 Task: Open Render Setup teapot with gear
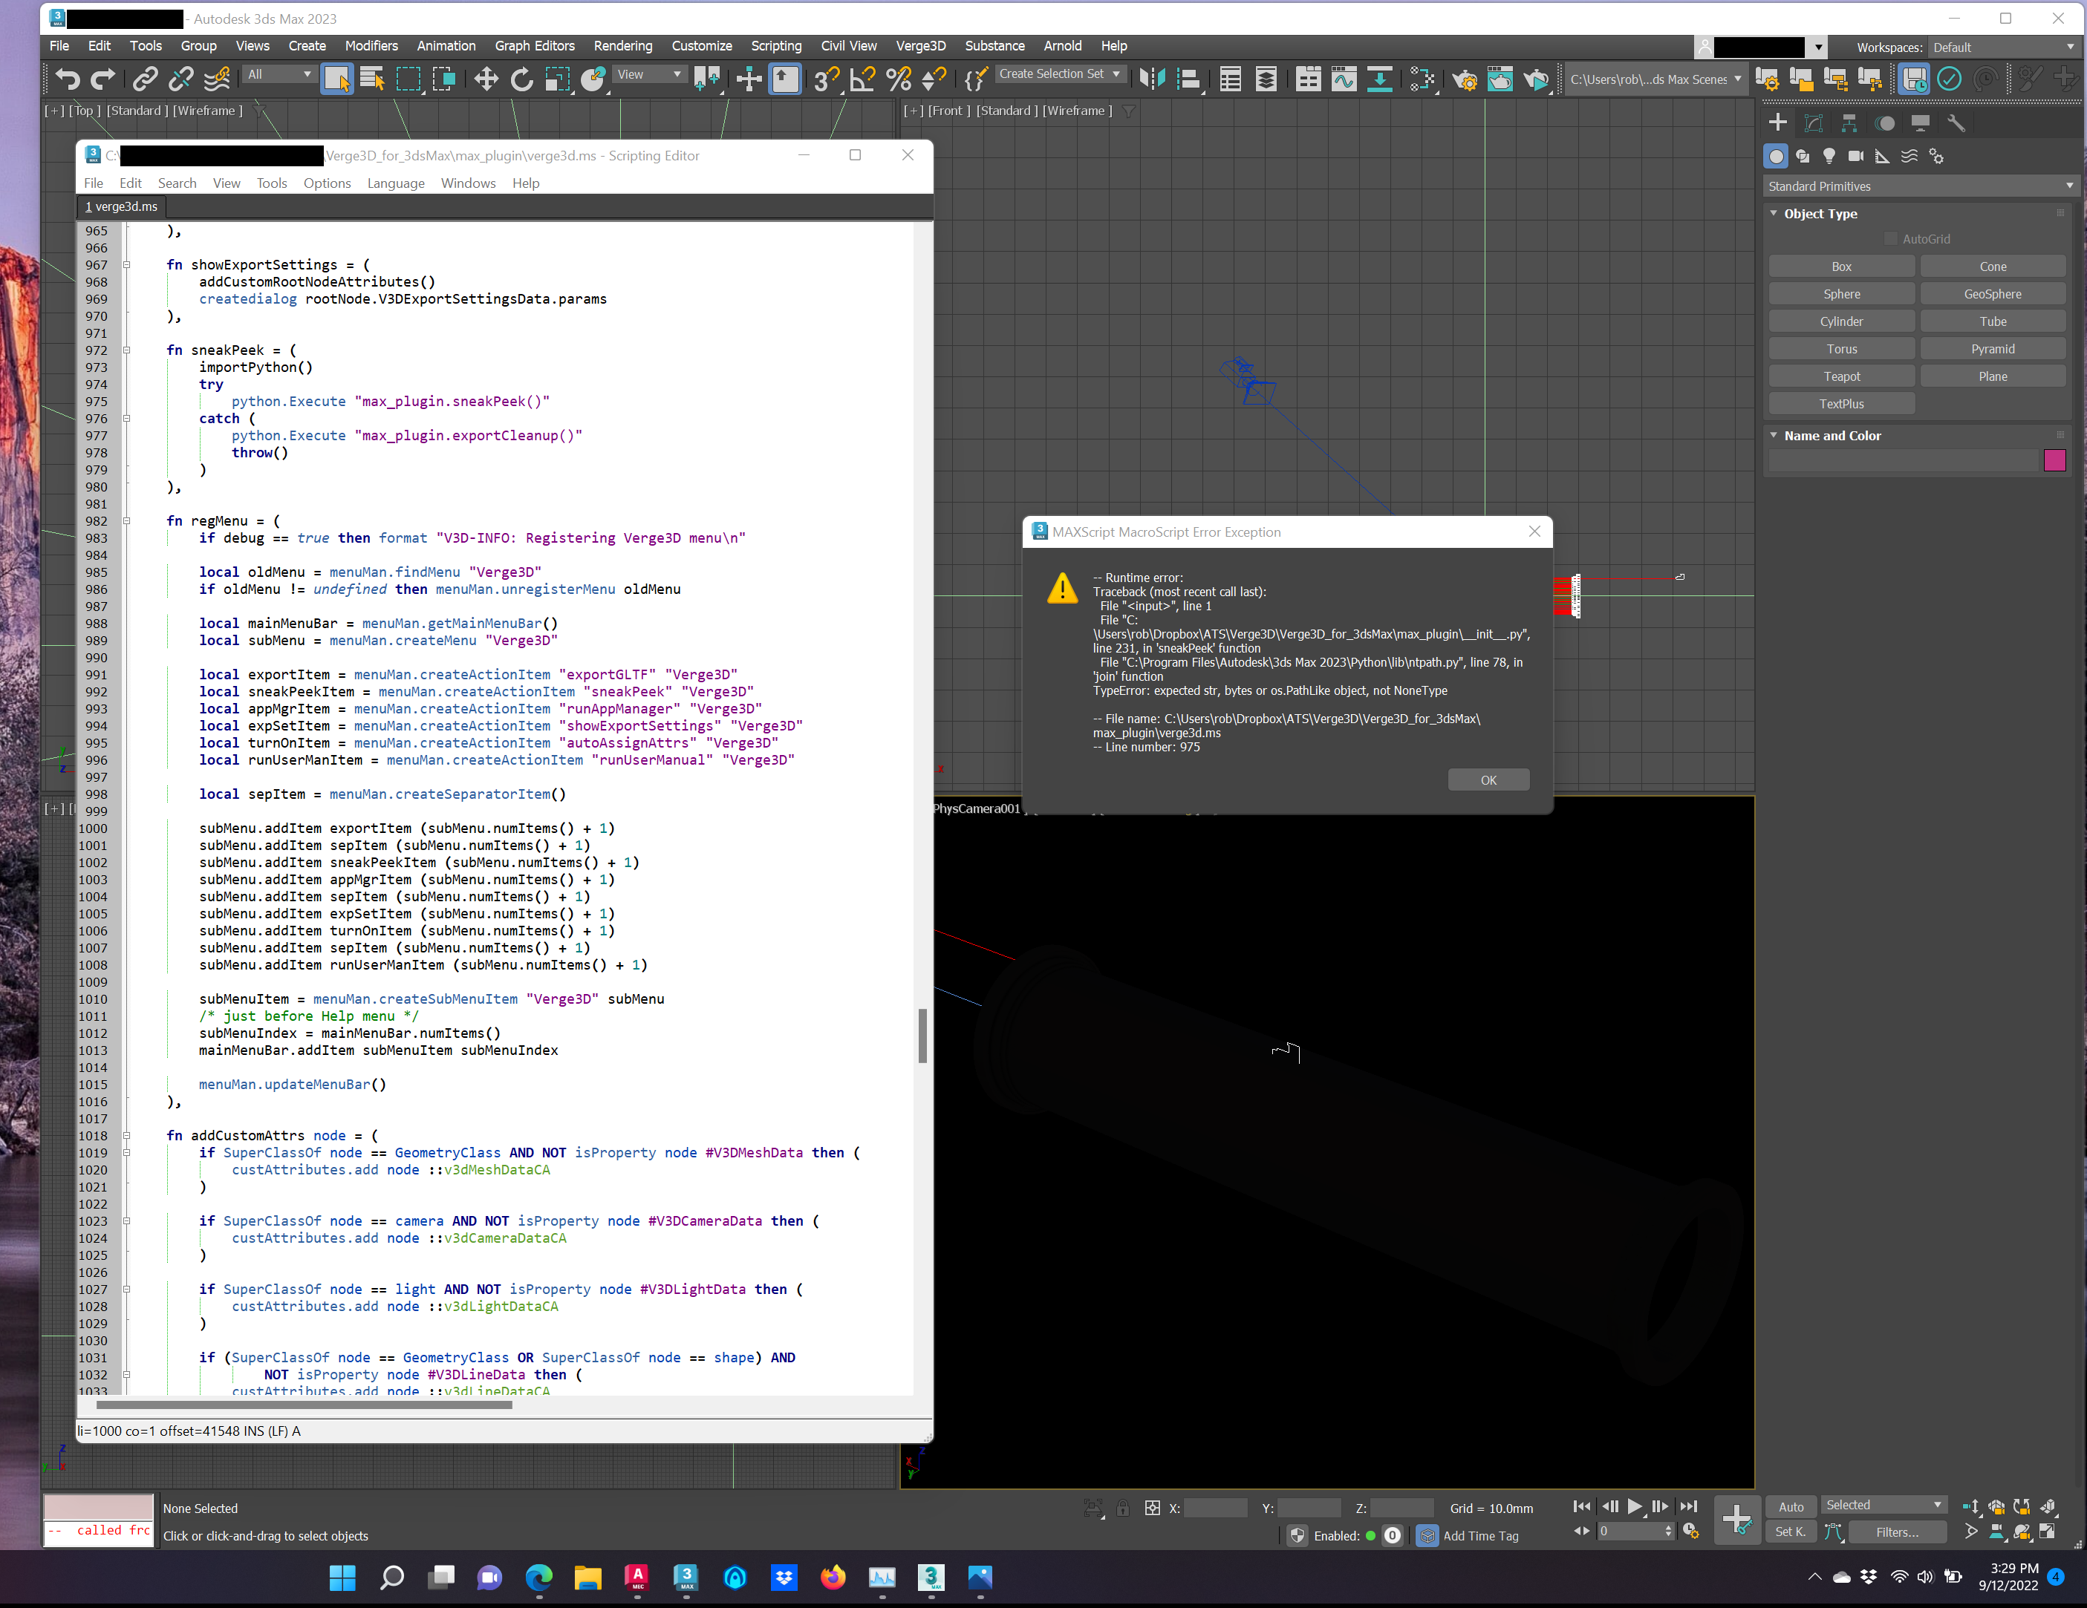click(1464, 79)
